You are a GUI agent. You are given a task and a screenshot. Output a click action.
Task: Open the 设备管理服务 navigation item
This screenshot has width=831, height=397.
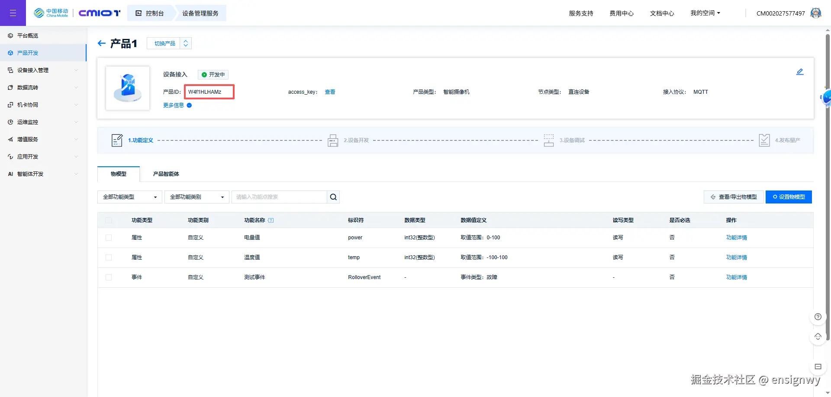200,13
